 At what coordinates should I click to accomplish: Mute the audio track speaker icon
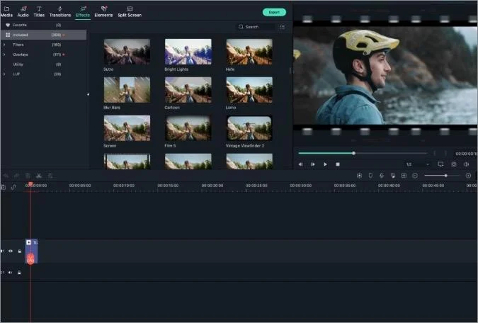tap(11, 273)
